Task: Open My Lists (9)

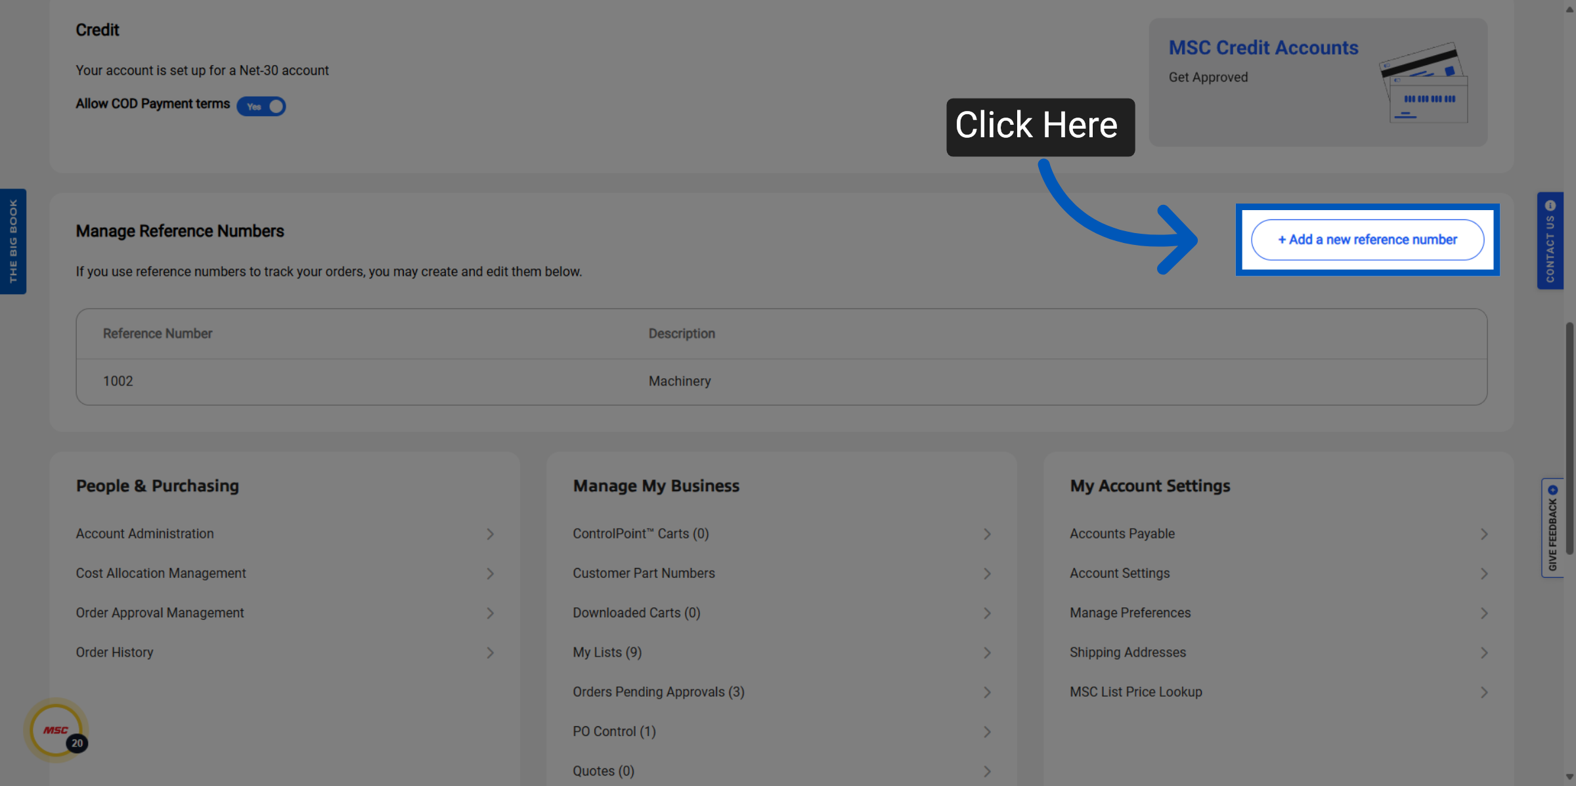Action: point(607,652)
